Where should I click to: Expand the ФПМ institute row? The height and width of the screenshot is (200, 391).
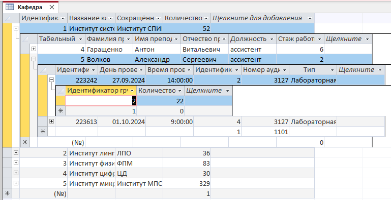16,163
